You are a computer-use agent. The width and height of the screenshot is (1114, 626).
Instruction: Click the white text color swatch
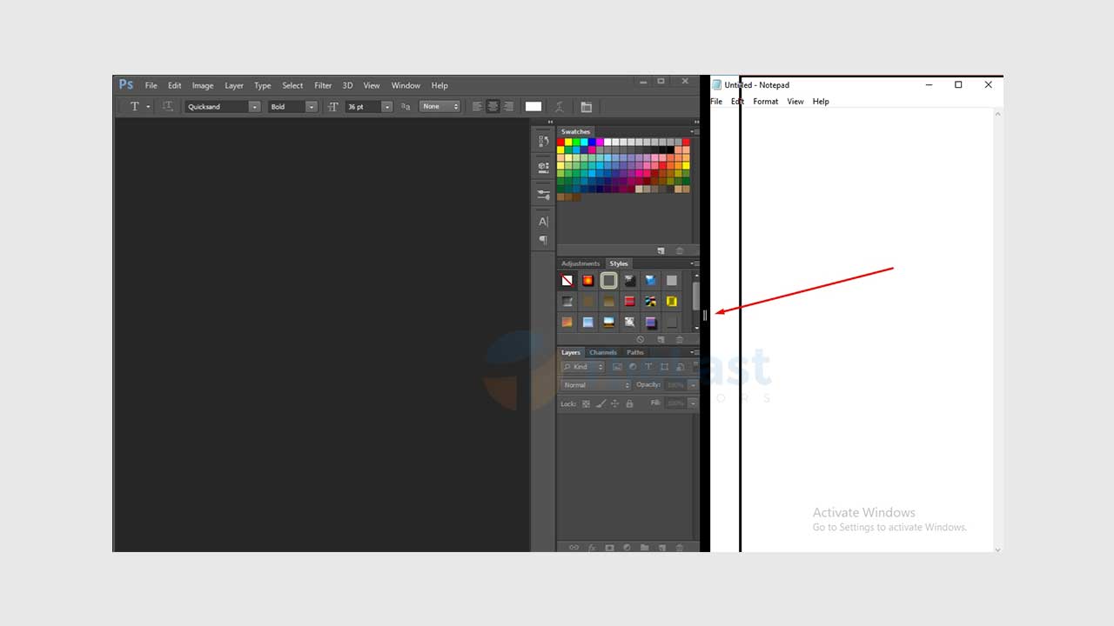(x=534, y=107)
